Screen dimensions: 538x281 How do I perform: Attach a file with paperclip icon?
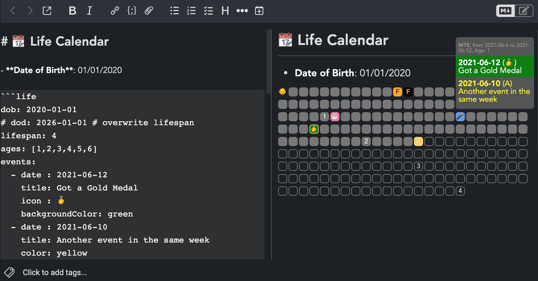point(149,11)
